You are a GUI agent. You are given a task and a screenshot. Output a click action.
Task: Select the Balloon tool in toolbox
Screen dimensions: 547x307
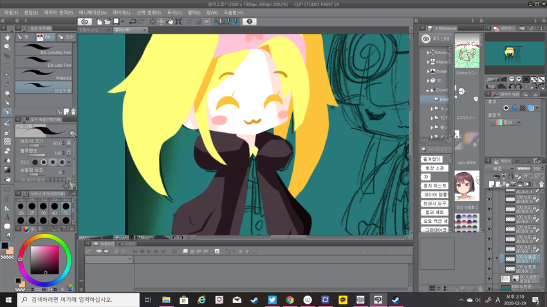click(7, 227)
